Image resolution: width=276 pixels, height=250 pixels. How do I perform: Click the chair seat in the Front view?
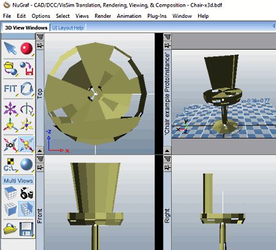(x=95, y=219)
